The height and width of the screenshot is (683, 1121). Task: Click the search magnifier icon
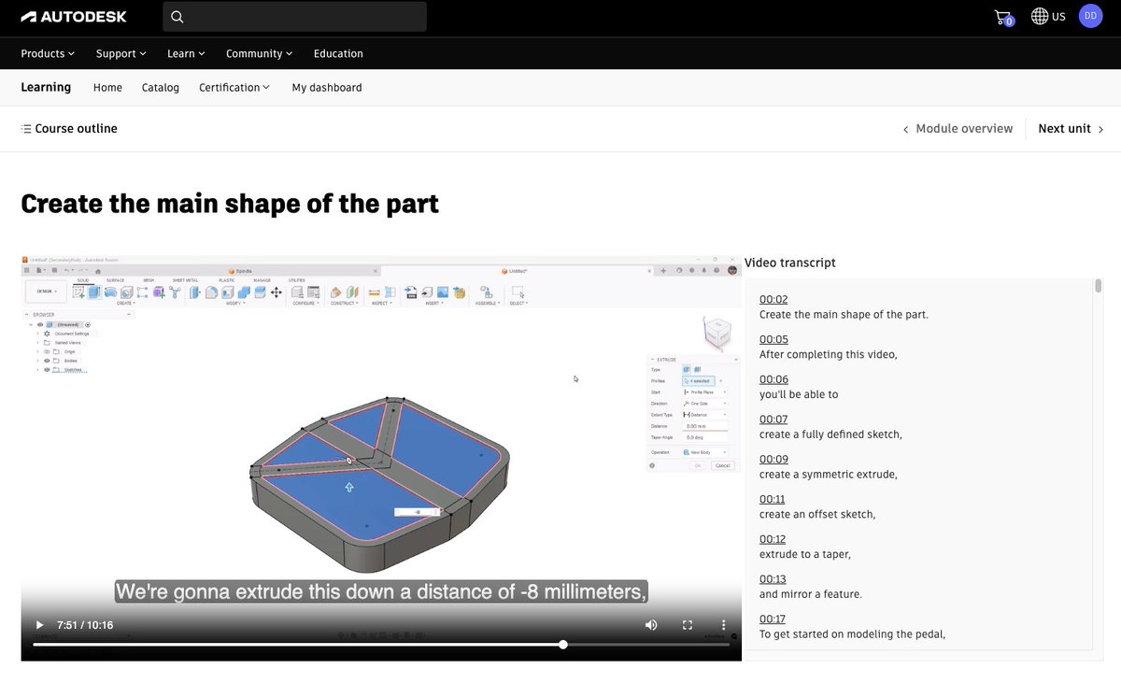(177, 17)
